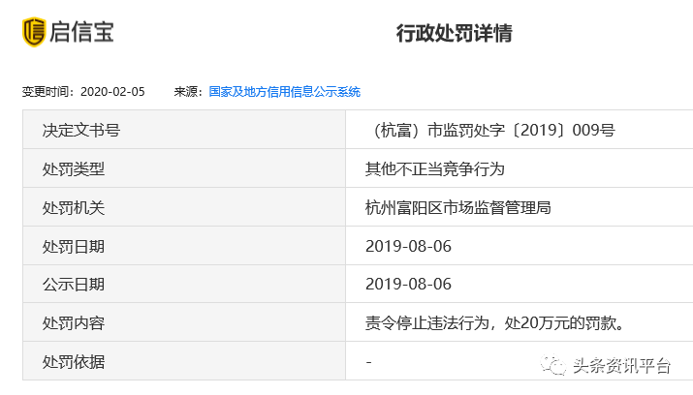Click the 行政处罚详情 page title
Viewport: 693px width, 395px height.
pyautogui.click(x=454, y=34)
